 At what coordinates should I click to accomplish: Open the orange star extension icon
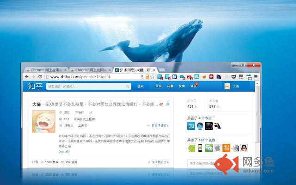coord(204,77)
